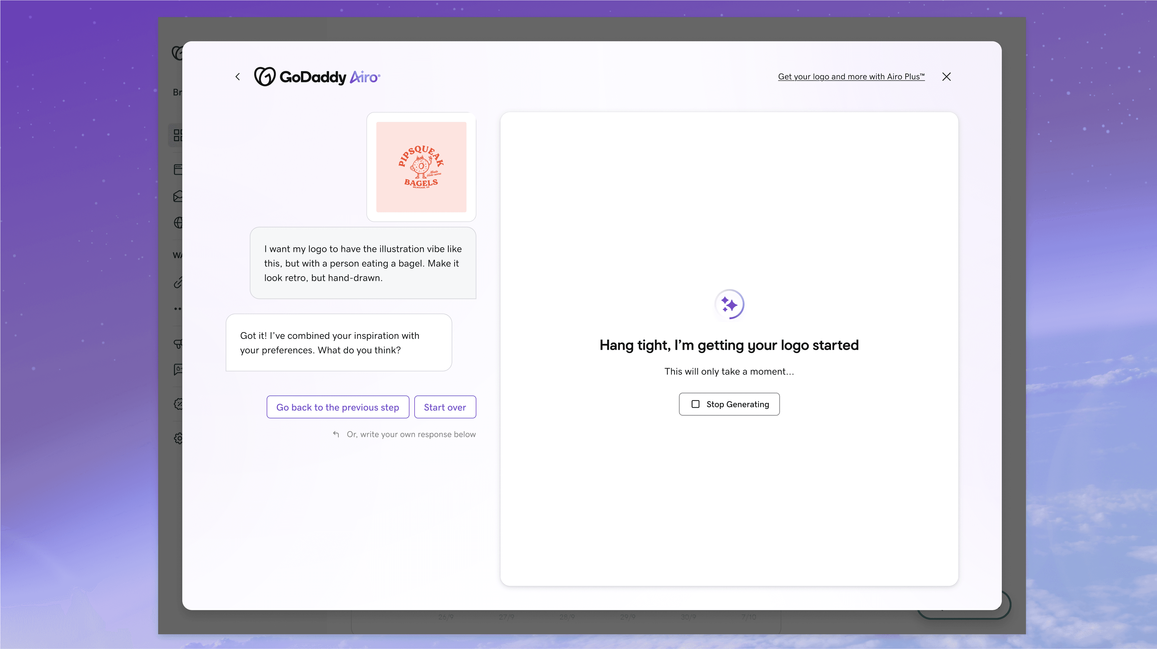Click the 'Got it!' assistant reply bubble
Screen dimensions: 1157x649
(339, 343)
